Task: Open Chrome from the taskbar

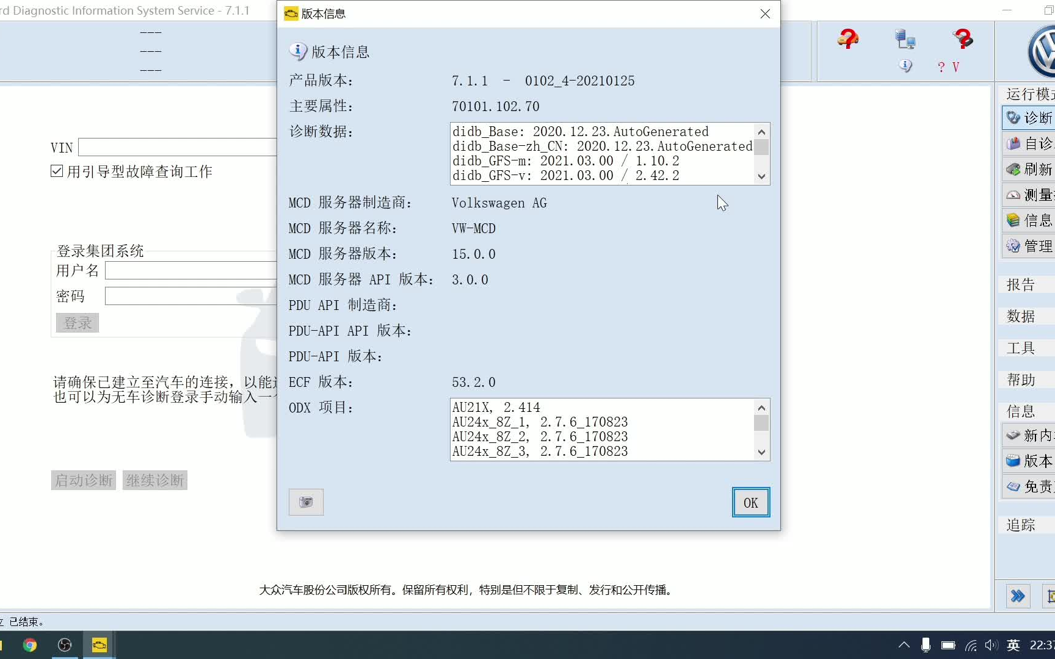Action: tap(29, 645)
